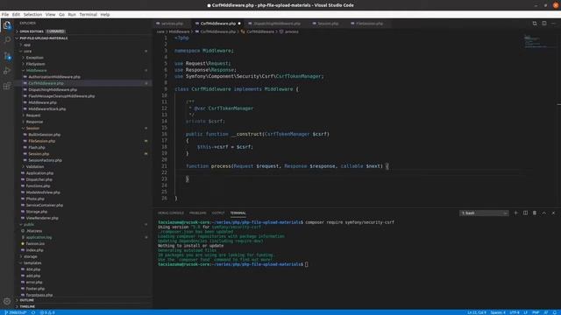The width and height of the screenshot is (561, 315).
Task: Expand the storage folder
Action: point(30,256)
